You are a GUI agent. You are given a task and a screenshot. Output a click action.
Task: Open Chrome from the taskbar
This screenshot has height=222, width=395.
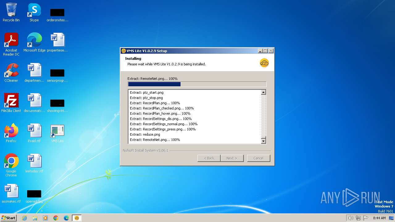[56, 218]
